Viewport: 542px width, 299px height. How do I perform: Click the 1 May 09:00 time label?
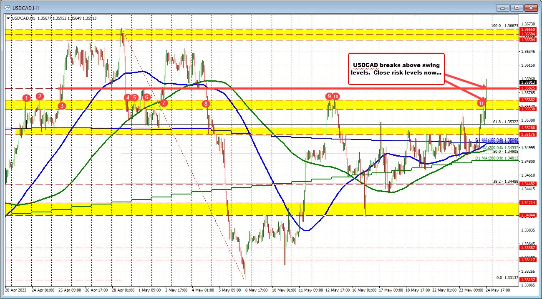(x=149, y=289)
